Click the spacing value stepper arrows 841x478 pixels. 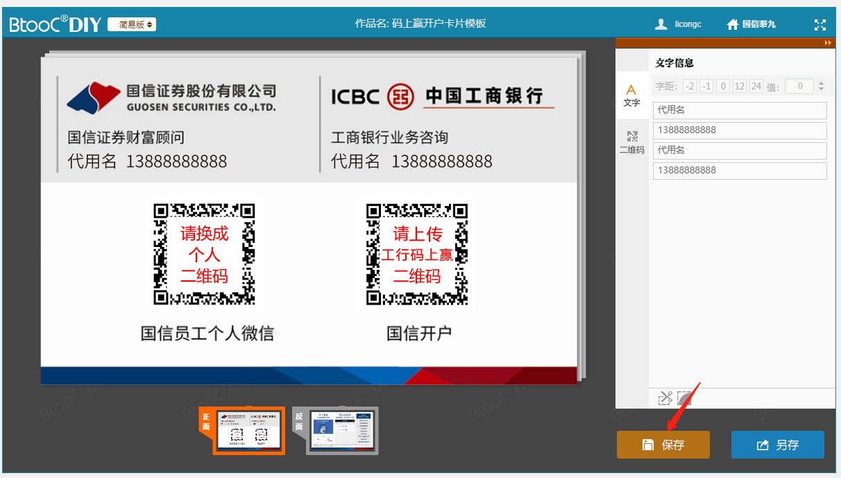click(x=822, y=86)
